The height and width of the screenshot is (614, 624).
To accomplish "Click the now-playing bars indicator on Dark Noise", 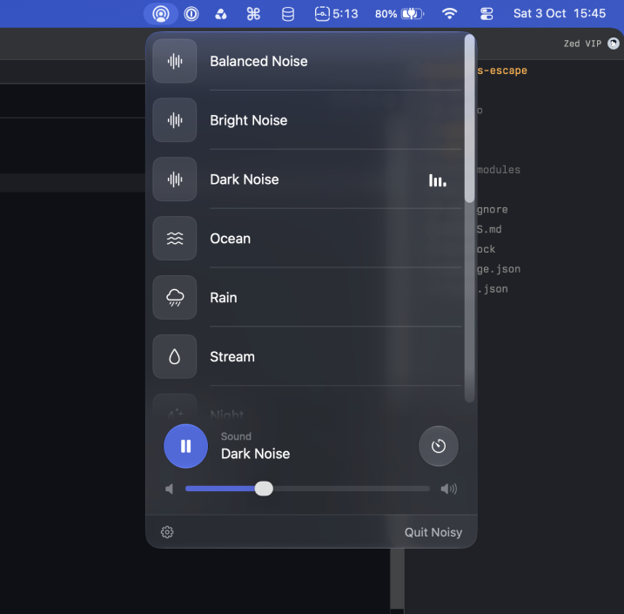I will [438, 180].
